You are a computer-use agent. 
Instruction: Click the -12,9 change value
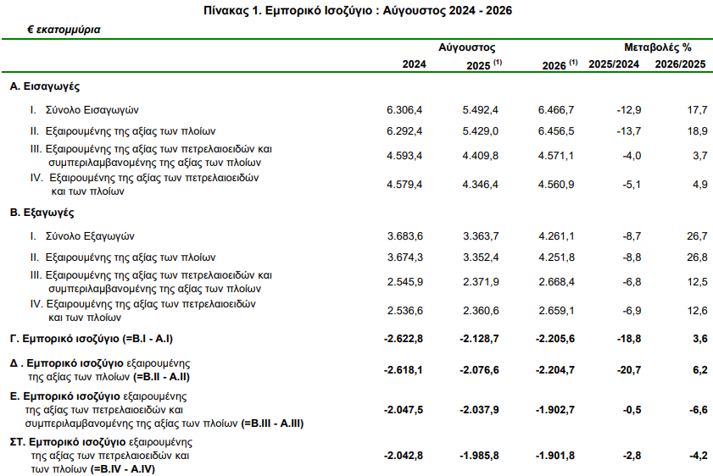629,110
